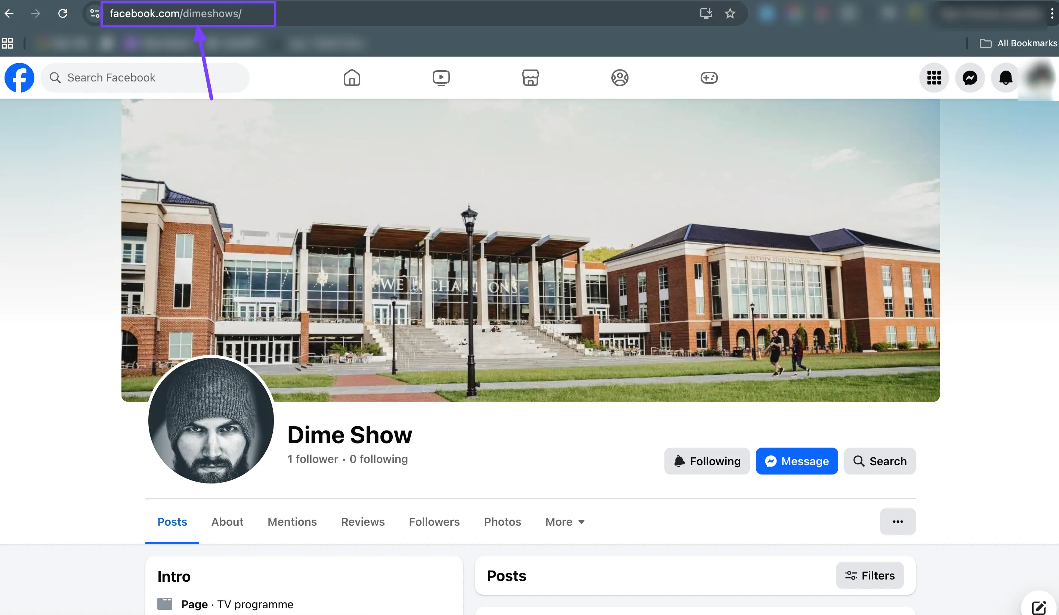The image size is (1059, 615).
Task: Open the Marketplace storefront icon
Action: pyautogui.click(x=530, y=78)
